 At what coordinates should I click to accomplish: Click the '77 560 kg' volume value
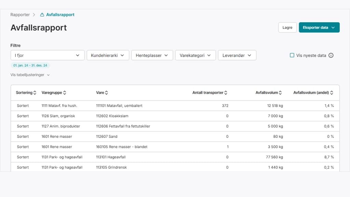[x=274, y=157]
